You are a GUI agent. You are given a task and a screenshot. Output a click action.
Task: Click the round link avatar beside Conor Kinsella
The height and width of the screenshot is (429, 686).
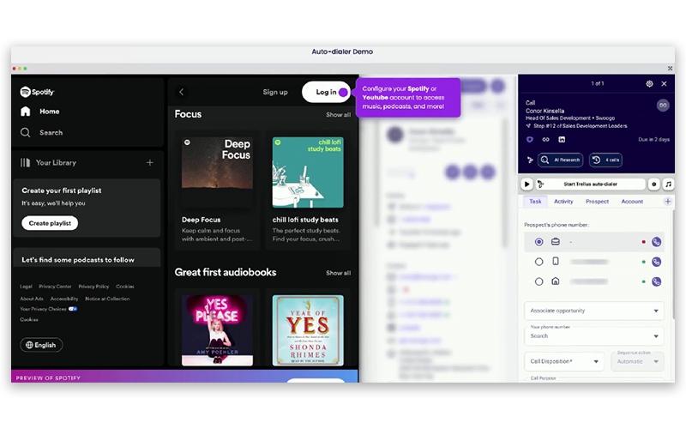663,105
